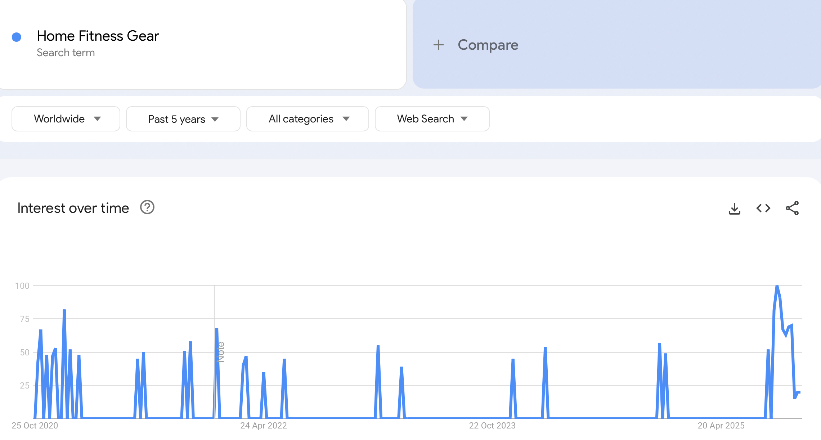Image resolution: width=821 pixels, height=440 pixels.
Task: Open the Worldwide location filter
Action: (x=66, y=119)
